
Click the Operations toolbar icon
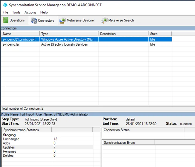tap(6, 20)
